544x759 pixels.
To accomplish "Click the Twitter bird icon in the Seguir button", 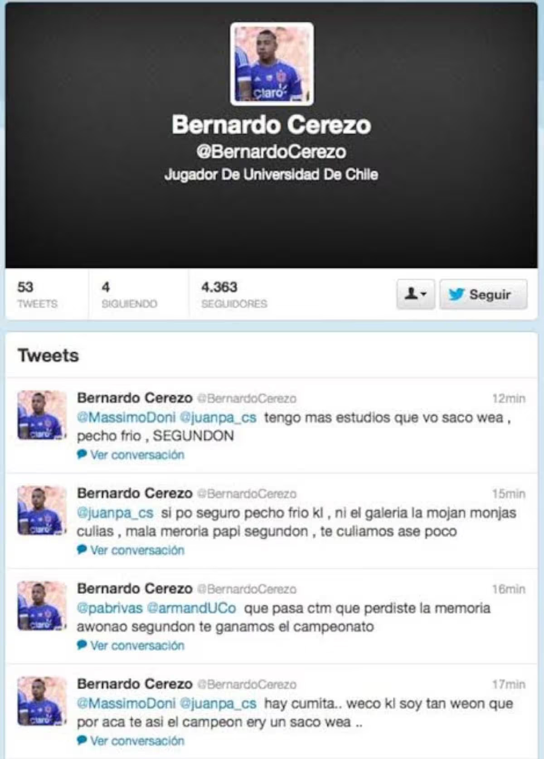I will (x=456, y=294).
